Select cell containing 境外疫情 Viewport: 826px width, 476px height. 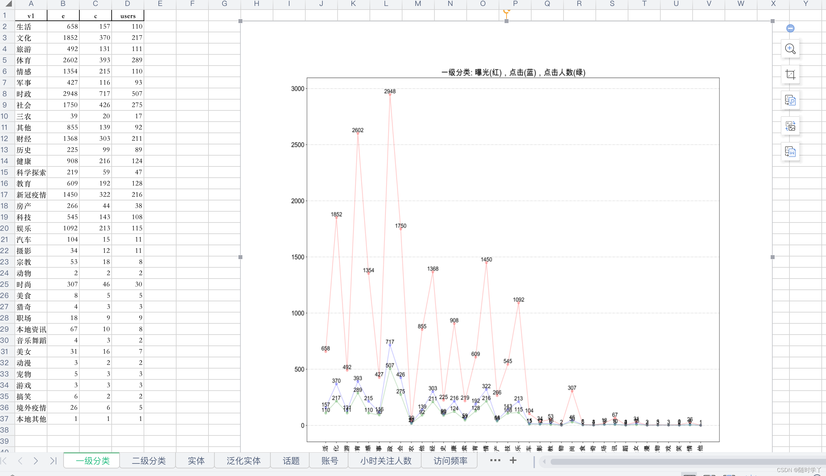pos(31,407)
